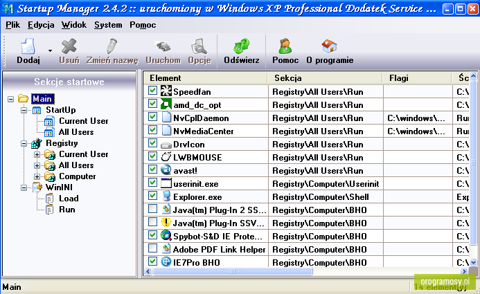The height and width of the screenshot is (294, 480).
Task: Sort by Flagi column header
Action: [417, 78]
